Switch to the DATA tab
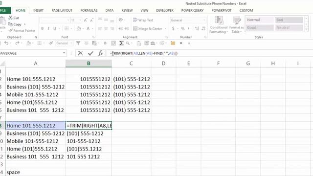 [x=110, y=10]
